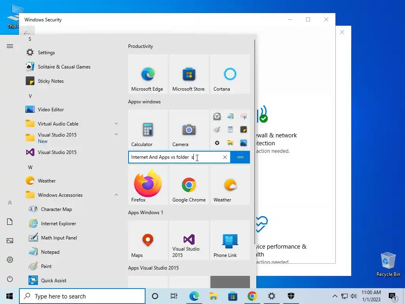
Task: Launch the Phone Link tile
Action: click(230, 240)
